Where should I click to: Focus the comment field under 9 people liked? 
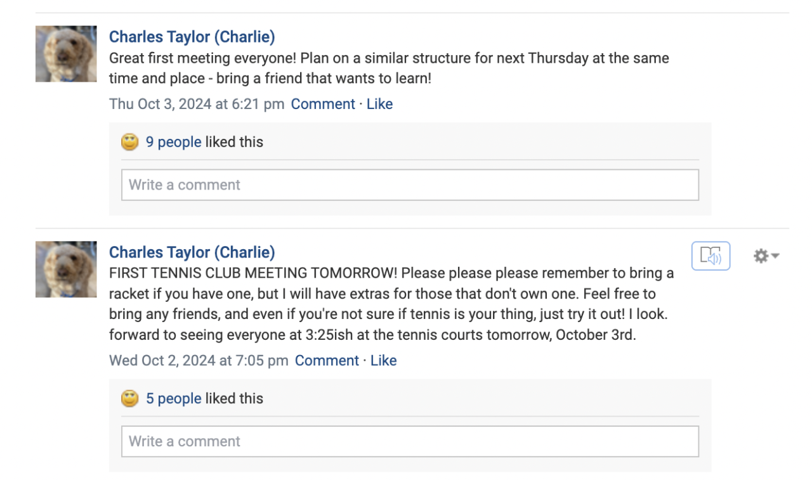click(410, 185)
